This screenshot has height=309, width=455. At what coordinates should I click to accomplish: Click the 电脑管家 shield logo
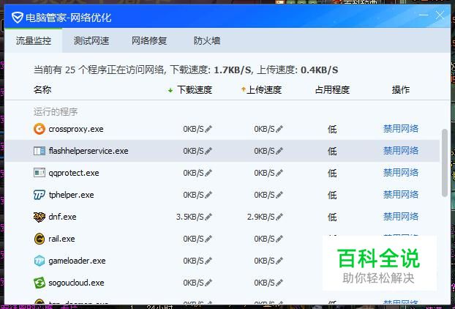(x=17, y=18)
